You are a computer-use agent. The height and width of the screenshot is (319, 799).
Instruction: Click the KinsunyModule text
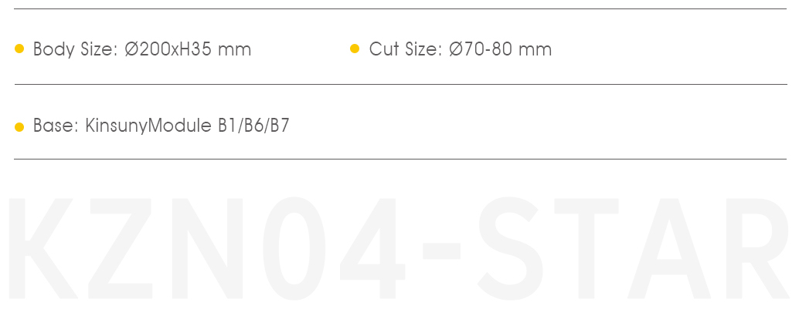148,126
